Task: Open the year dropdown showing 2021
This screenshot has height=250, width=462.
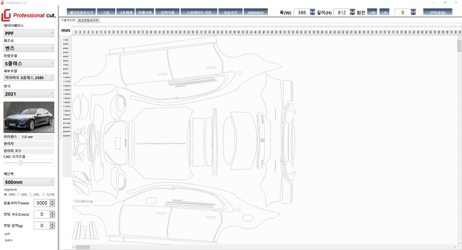Action: 29,94
